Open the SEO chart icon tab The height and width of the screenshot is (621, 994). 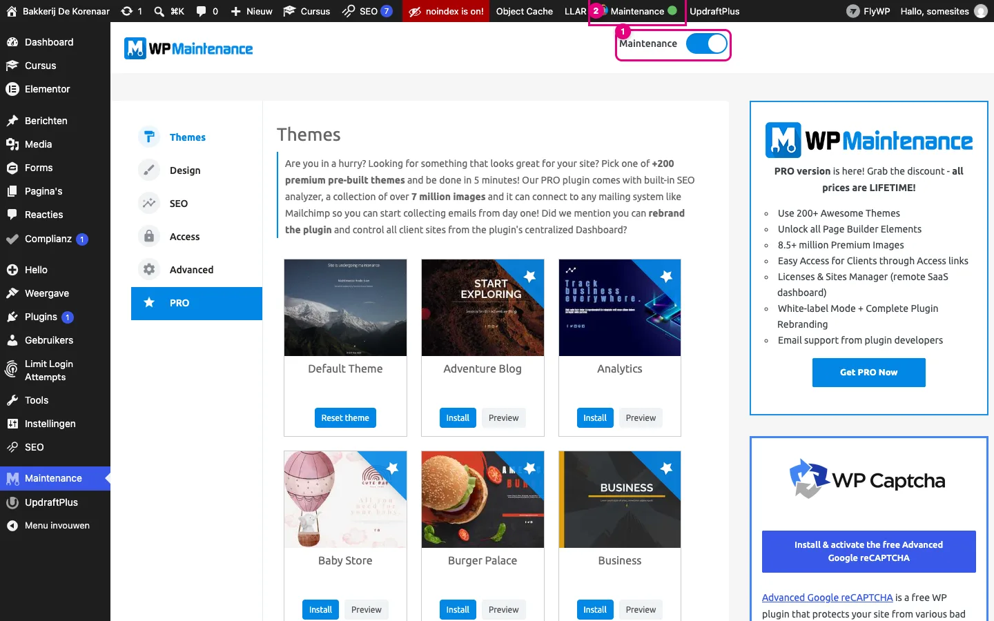point(149,203)
